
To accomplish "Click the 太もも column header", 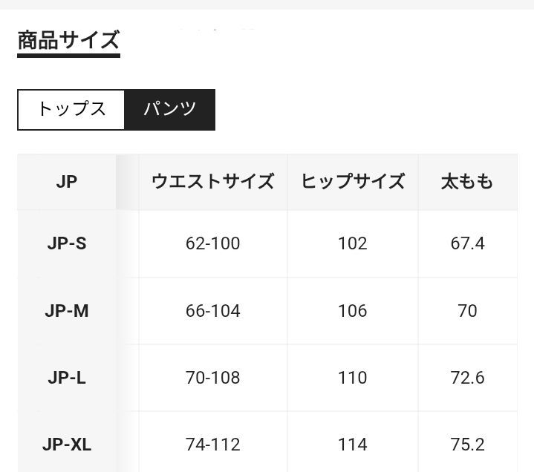I will click(468, 182).
